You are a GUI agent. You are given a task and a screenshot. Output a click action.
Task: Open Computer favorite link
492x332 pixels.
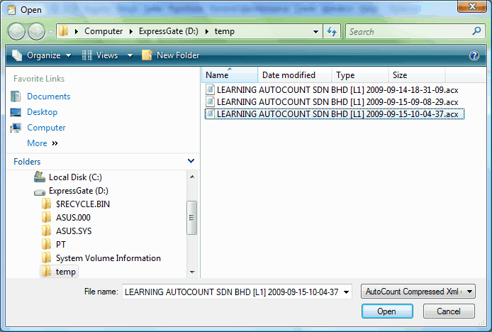[46, 128]
